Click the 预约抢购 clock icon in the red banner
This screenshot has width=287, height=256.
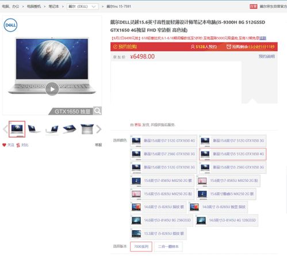pyautogui.click(x=115, y=47)
